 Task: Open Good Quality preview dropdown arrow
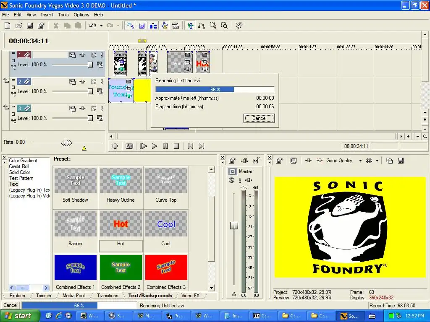tap(360, 161)
